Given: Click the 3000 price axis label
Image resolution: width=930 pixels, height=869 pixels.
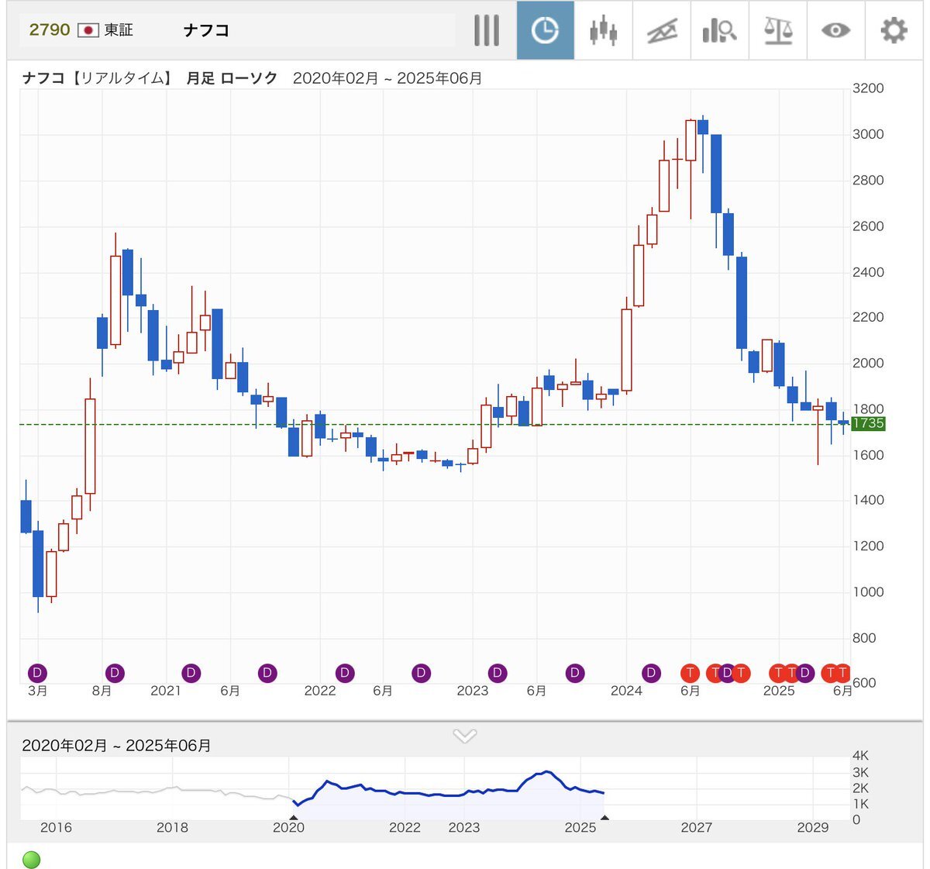Looking at the screenshot, I should click(x=868, y=134).
